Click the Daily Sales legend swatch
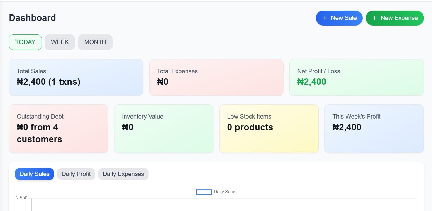Image resolution: width=432 pixels, height=211 pixels. 204,192
